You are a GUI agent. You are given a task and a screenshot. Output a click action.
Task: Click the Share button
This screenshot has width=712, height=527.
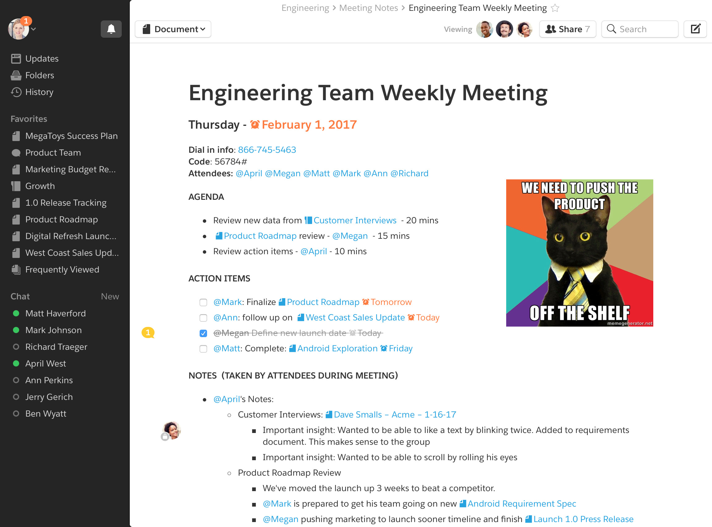[x=567, y=29]
